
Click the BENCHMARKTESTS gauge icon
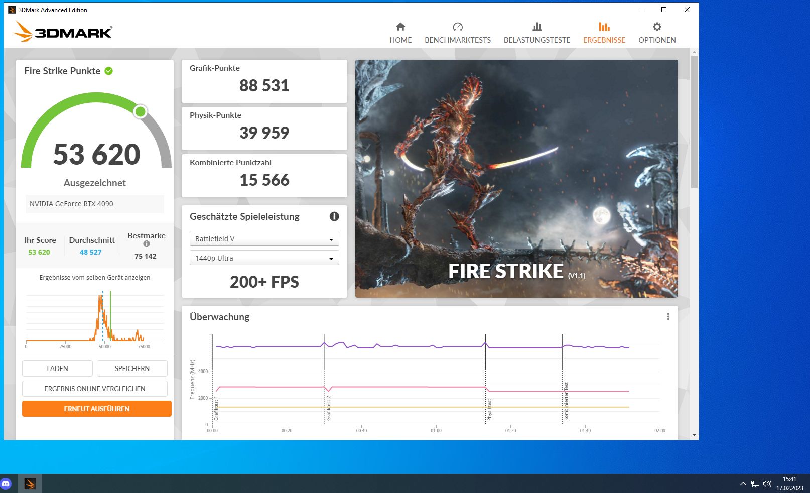(x=458, y=27)
